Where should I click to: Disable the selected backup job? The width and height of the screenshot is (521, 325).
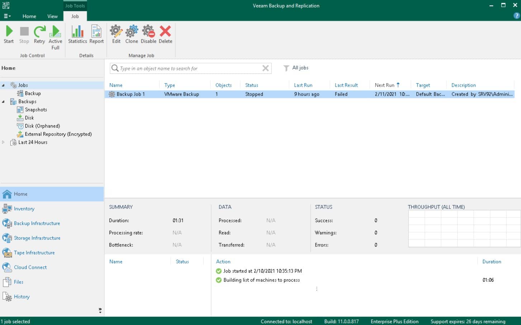[x=148, y=34]
